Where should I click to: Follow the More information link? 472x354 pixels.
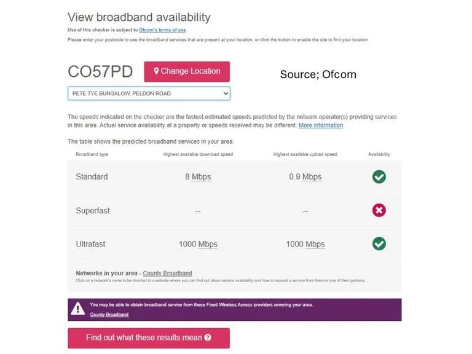[x=321, y=125]
